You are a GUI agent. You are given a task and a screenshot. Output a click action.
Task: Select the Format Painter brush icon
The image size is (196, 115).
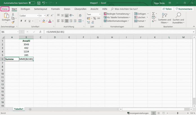[x=13, y=22]
